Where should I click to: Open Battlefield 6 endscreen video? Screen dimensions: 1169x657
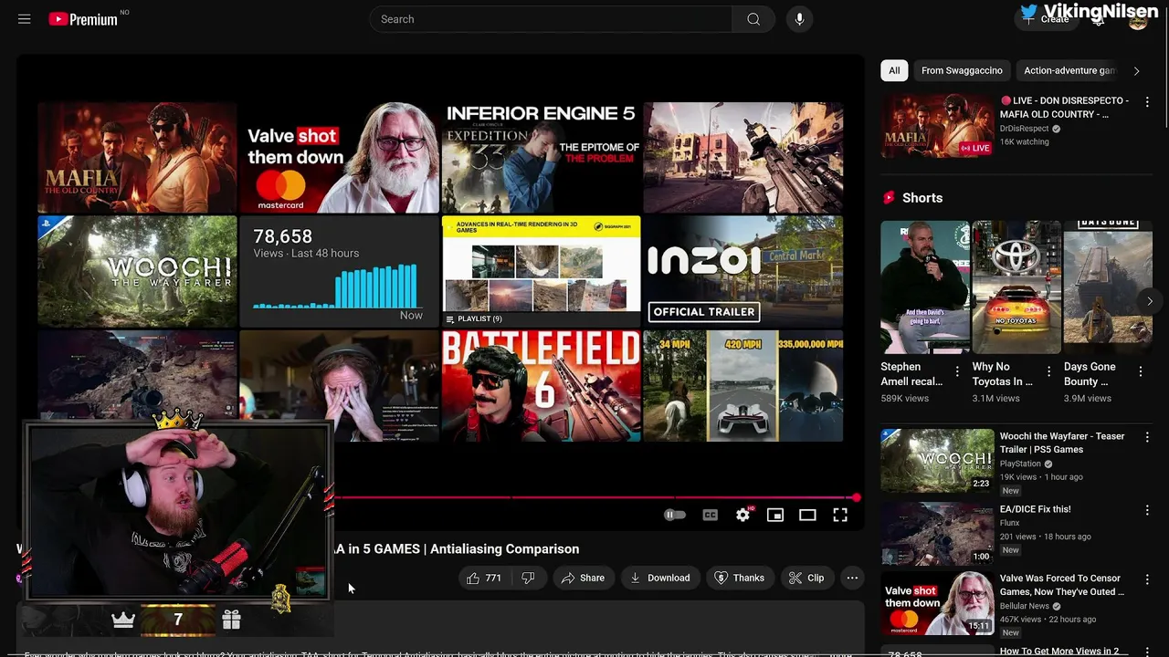pyautogui.click(x=541, y=385)
